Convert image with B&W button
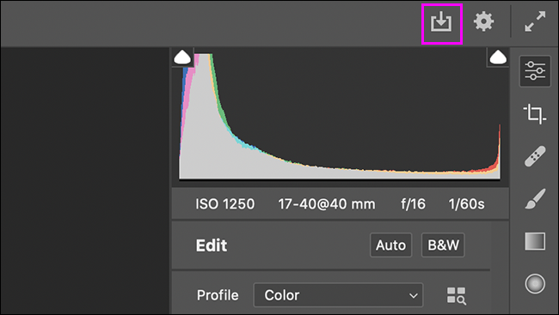The height and width of the screenshot is (315, 559). click(x=443, y=245)
